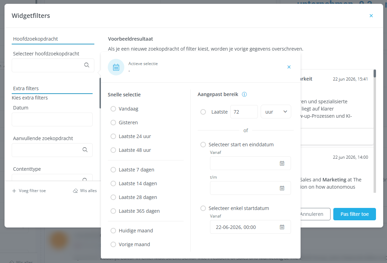Viewport: 387px width, 263px height.
Task: Open calendar for 22-06-2026 start date
Action: click(282, 227)
